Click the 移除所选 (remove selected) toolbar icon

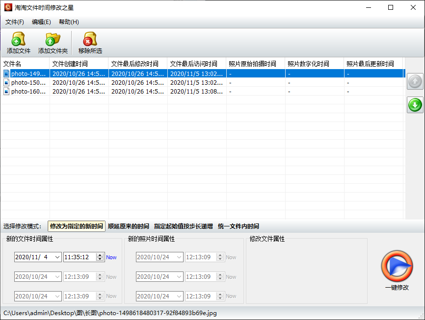coord(90,43)
